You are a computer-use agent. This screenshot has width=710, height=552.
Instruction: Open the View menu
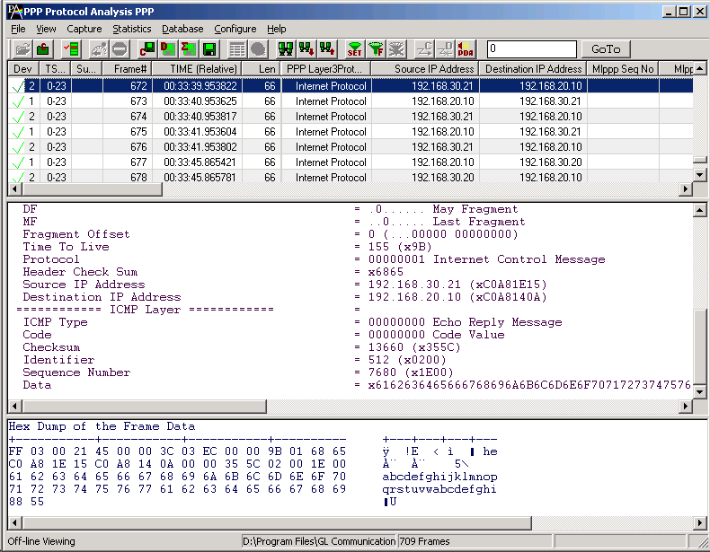tap(46, 29)
